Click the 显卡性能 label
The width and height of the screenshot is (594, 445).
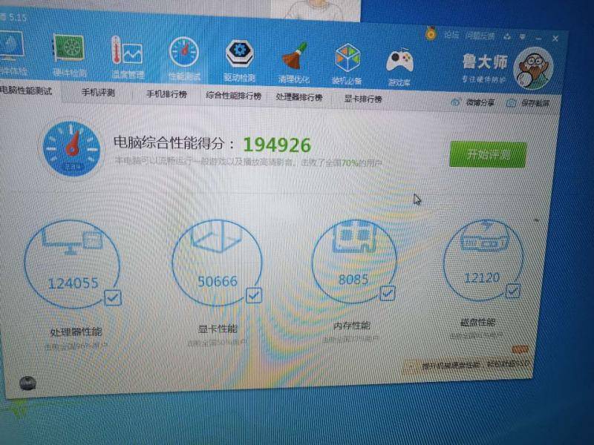(x=218, y=329)
